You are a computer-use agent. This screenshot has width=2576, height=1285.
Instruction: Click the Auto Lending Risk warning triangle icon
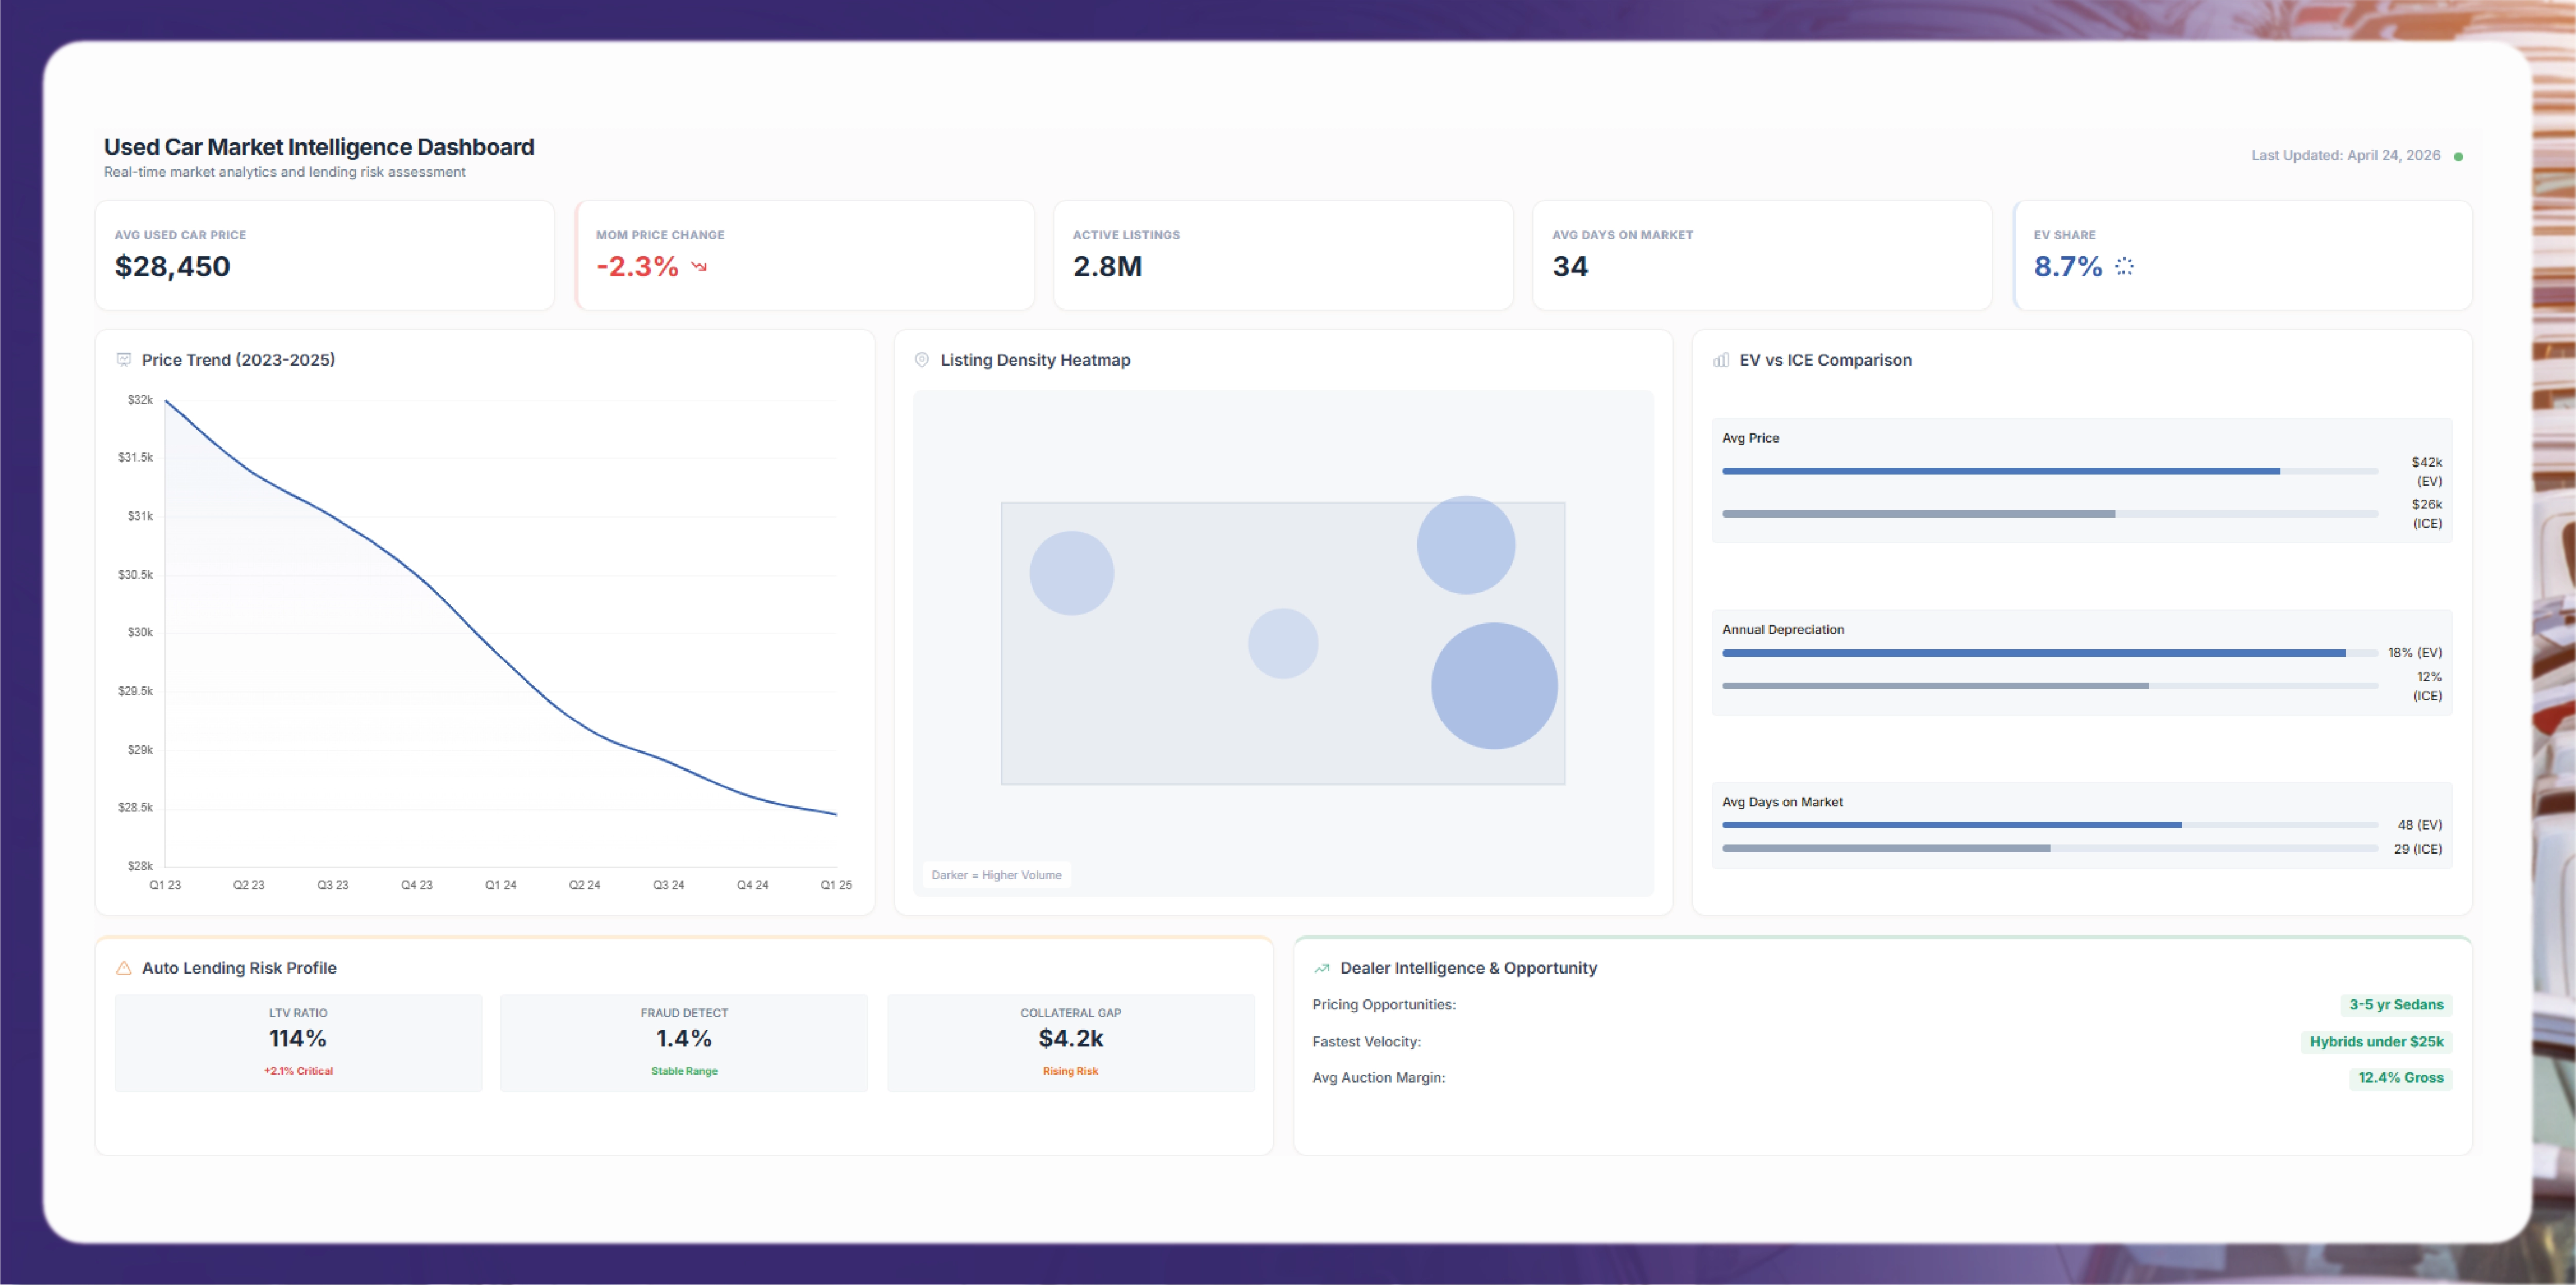coord(124,968)
